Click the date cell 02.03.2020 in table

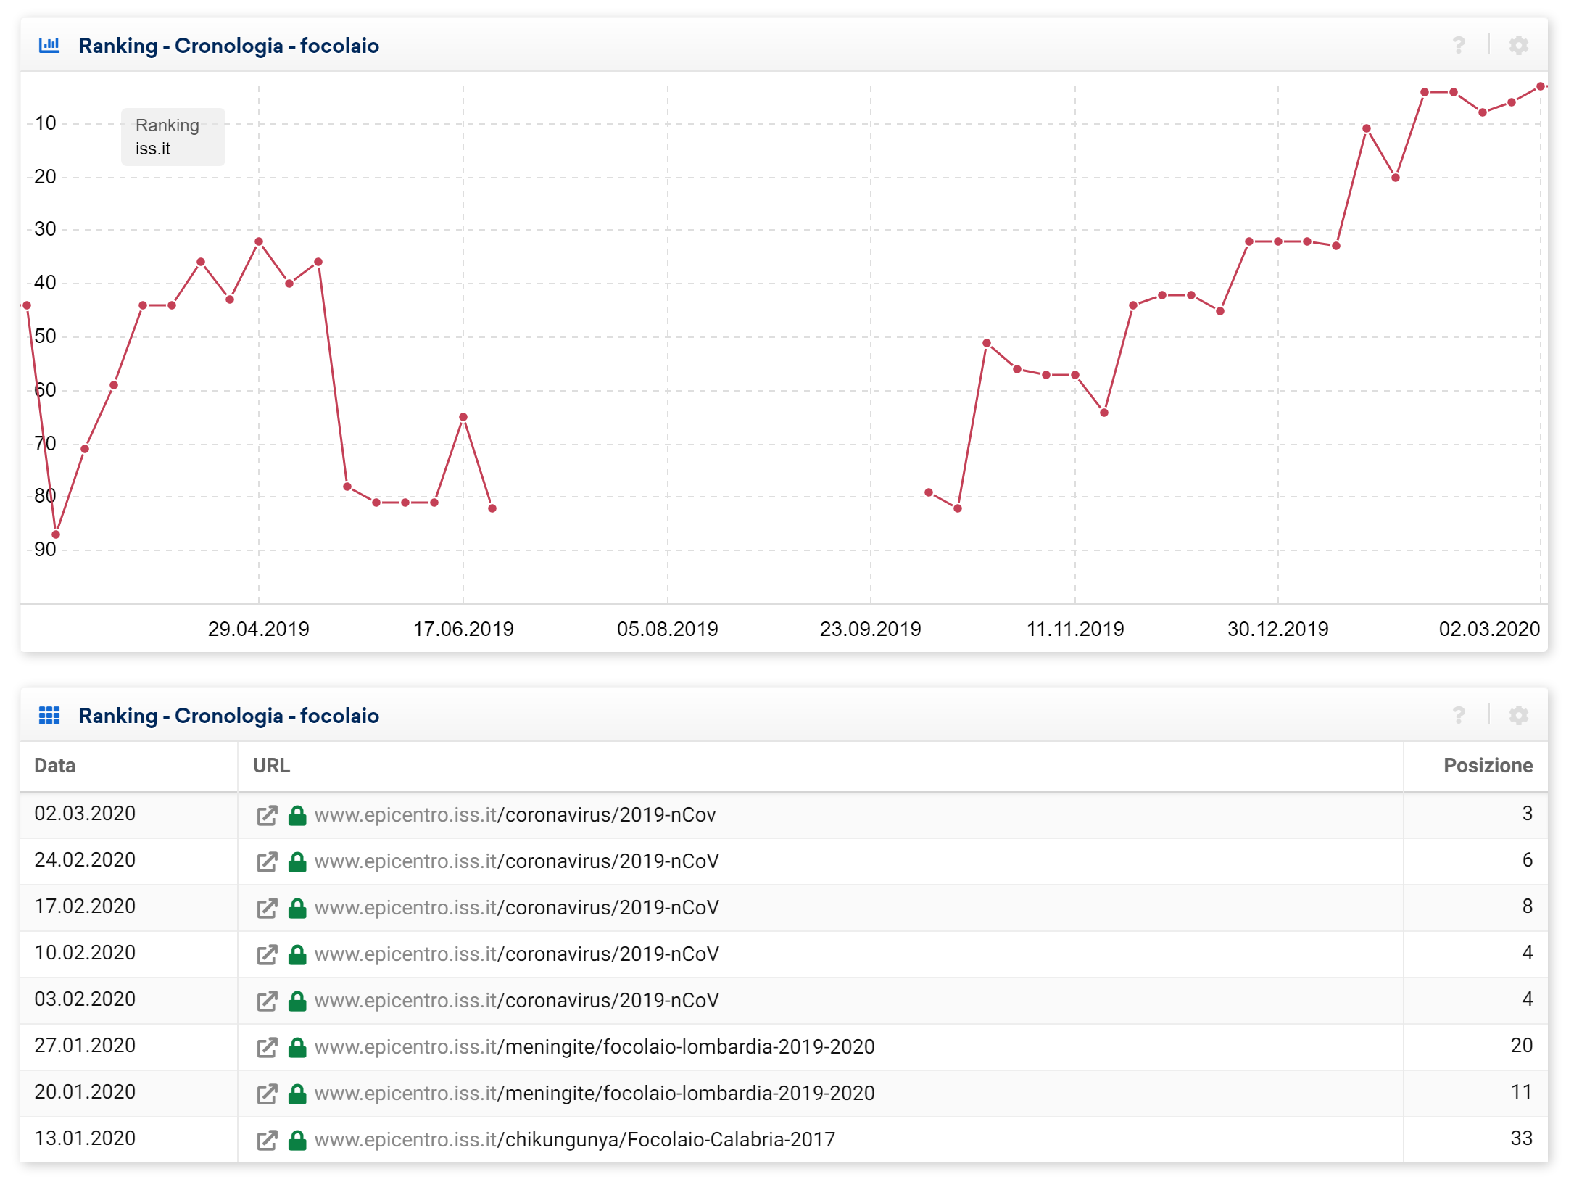85,814
